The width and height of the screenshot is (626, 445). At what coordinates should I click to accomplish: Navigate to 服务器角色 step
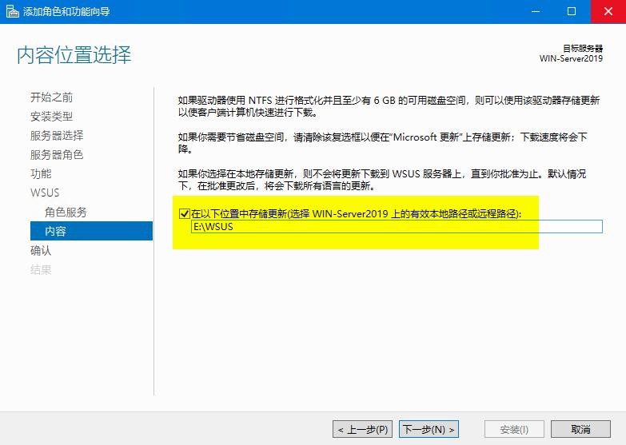point(56,155)
